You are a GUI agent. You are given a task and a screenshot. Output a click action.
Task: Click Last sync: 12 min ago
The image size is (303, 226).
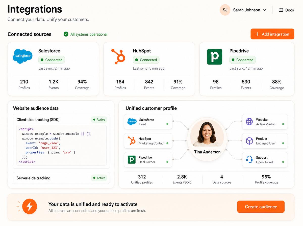tap(246, 68)
